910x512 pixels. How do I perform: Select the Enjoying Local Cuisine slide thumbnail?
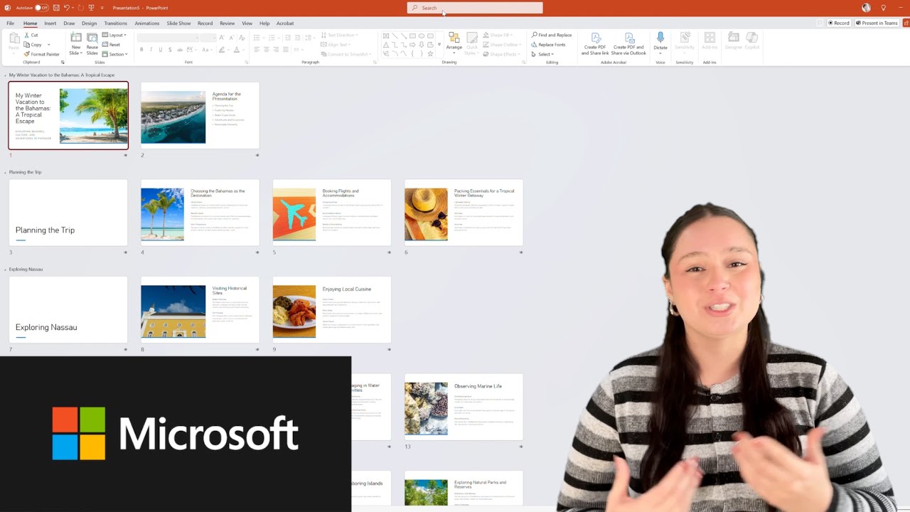(332, 311)
